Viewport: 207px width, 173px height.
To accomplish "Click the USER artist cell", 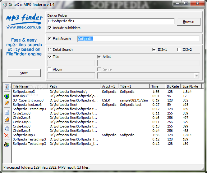I will (x=106, y=101).
